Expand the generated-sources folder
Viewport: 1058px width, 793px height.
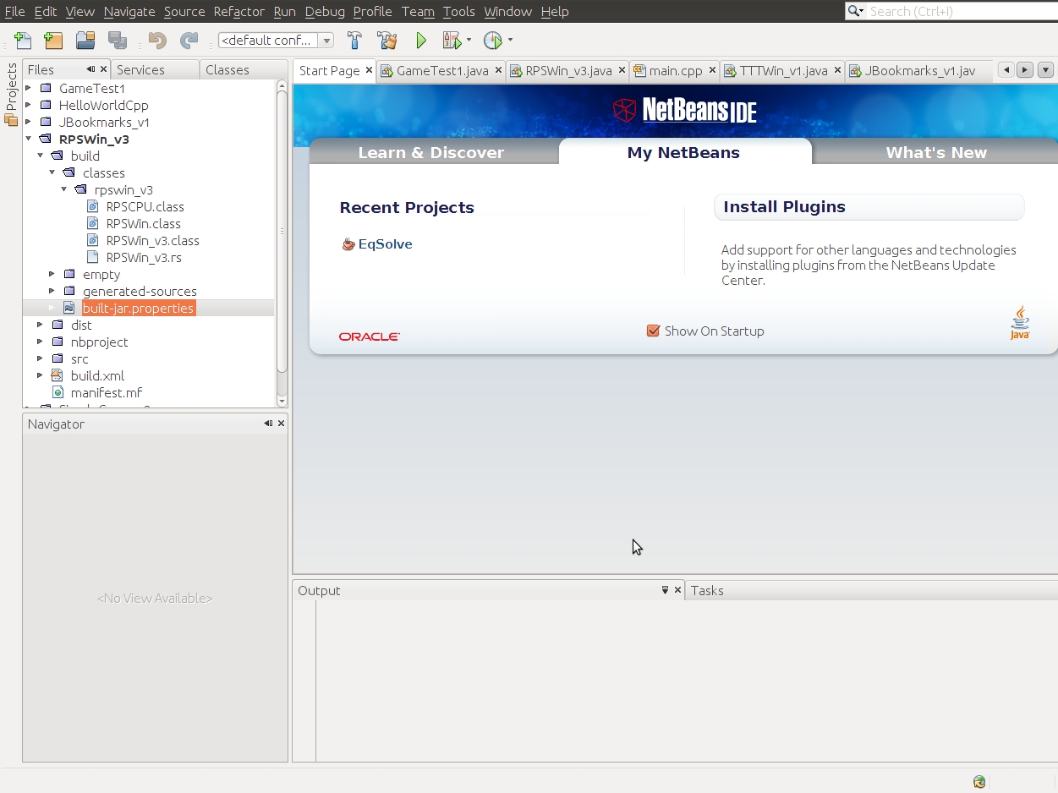click(52, 291)
